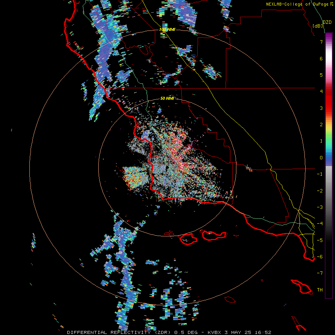
Task: Click the "DZD" legend title
Action: 327,22
